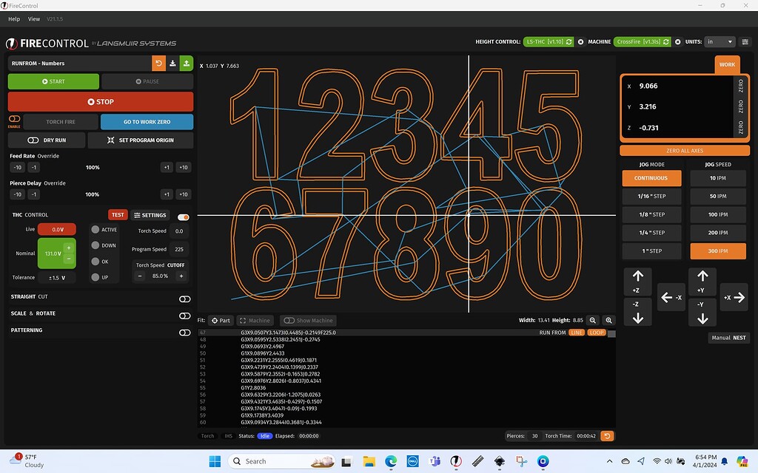Toggle the Scale & Rotate switch
Viewport: 758px width, 473px height.
(x=184, y=316)
